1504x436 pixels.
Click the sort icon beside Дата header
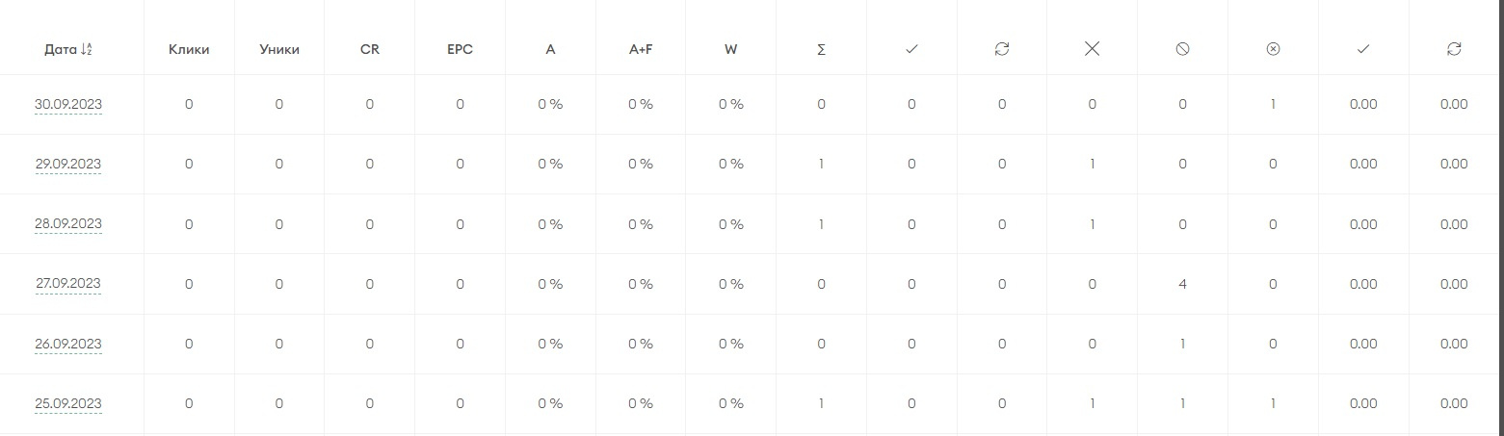86,49
